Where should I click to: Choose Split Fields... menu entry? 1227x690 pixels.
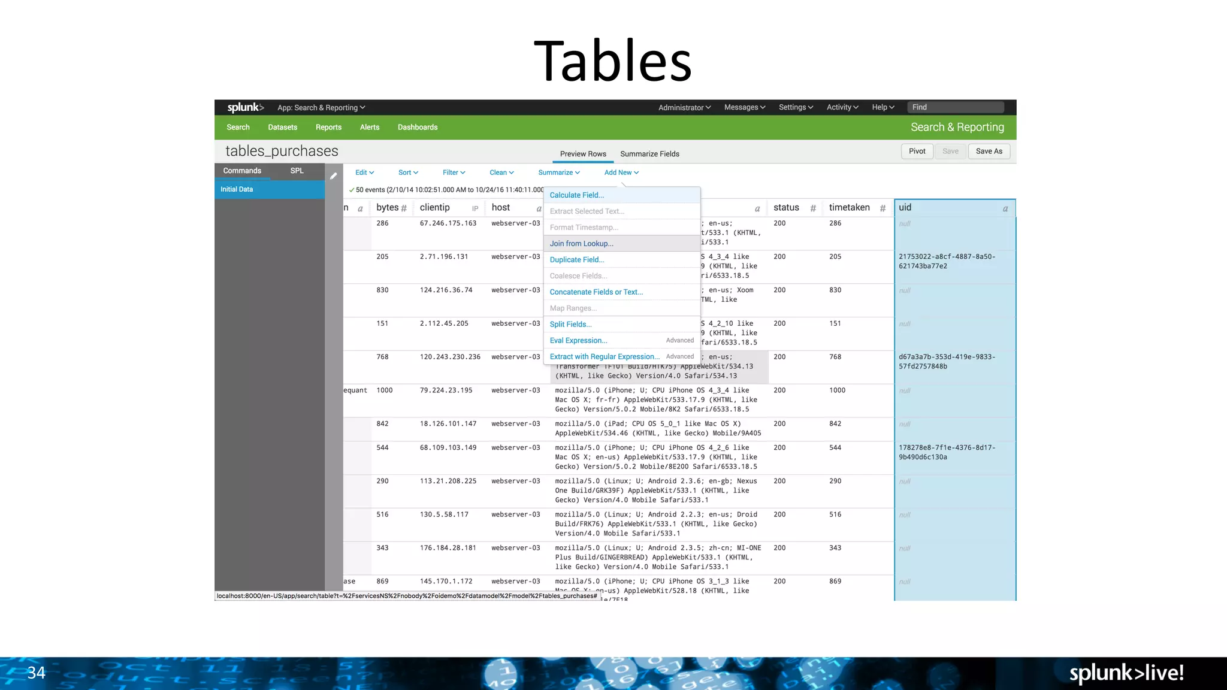pos(622,325)
